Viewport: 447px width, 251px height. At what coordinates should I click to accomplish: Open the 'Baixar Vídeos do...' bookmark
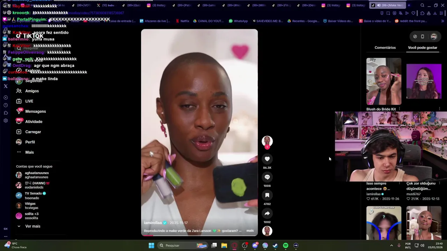click(x=338, y=21)
